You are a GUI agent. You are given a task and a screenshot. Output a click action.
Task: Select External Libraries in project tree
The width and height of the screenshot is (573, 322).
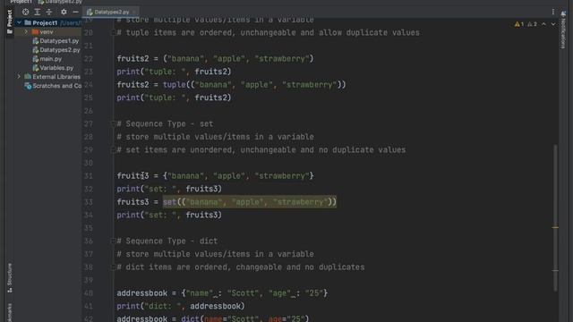click(56, 77)
